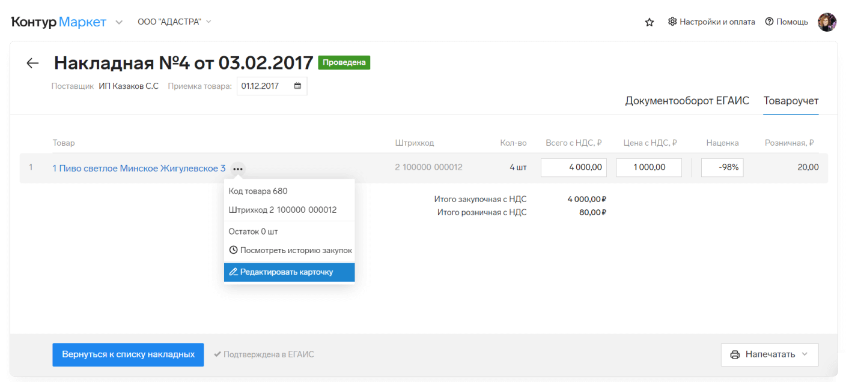Click the favorites star icon

coord(649,22)
